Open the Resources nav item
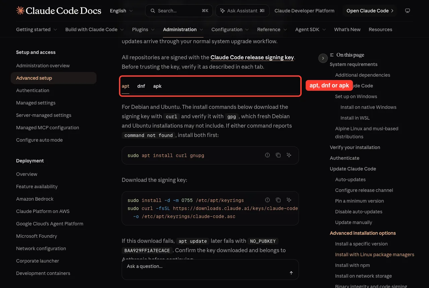The width and height of the screenshot is (429, 288). coord(380,29)
